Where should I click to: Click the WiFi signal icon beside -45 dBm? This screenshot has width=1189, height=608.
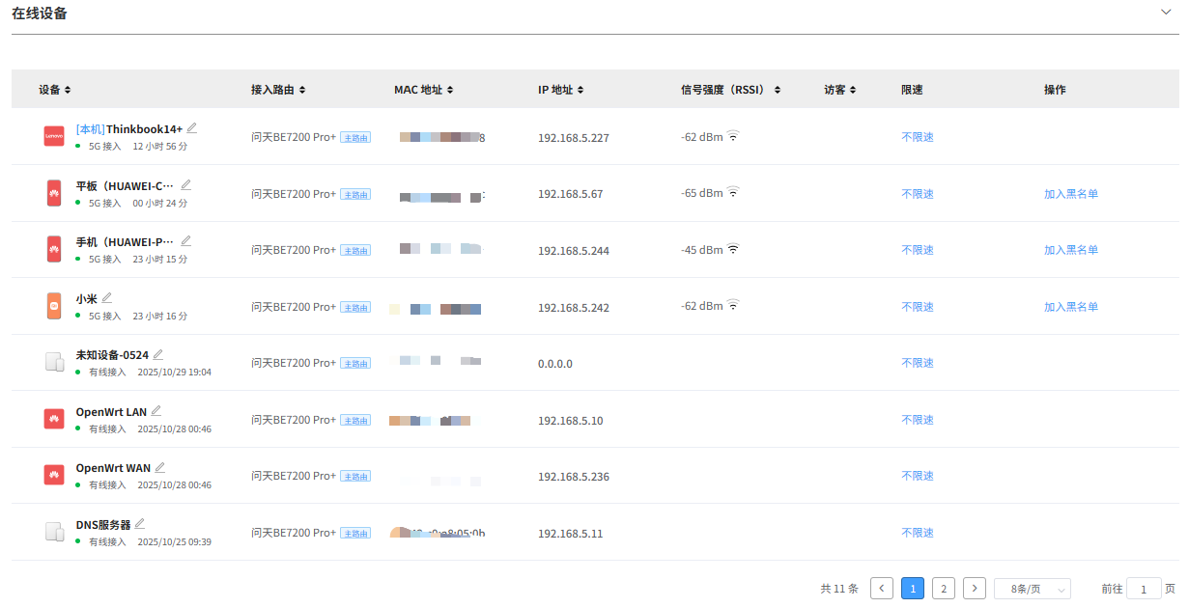pos(732,247)
